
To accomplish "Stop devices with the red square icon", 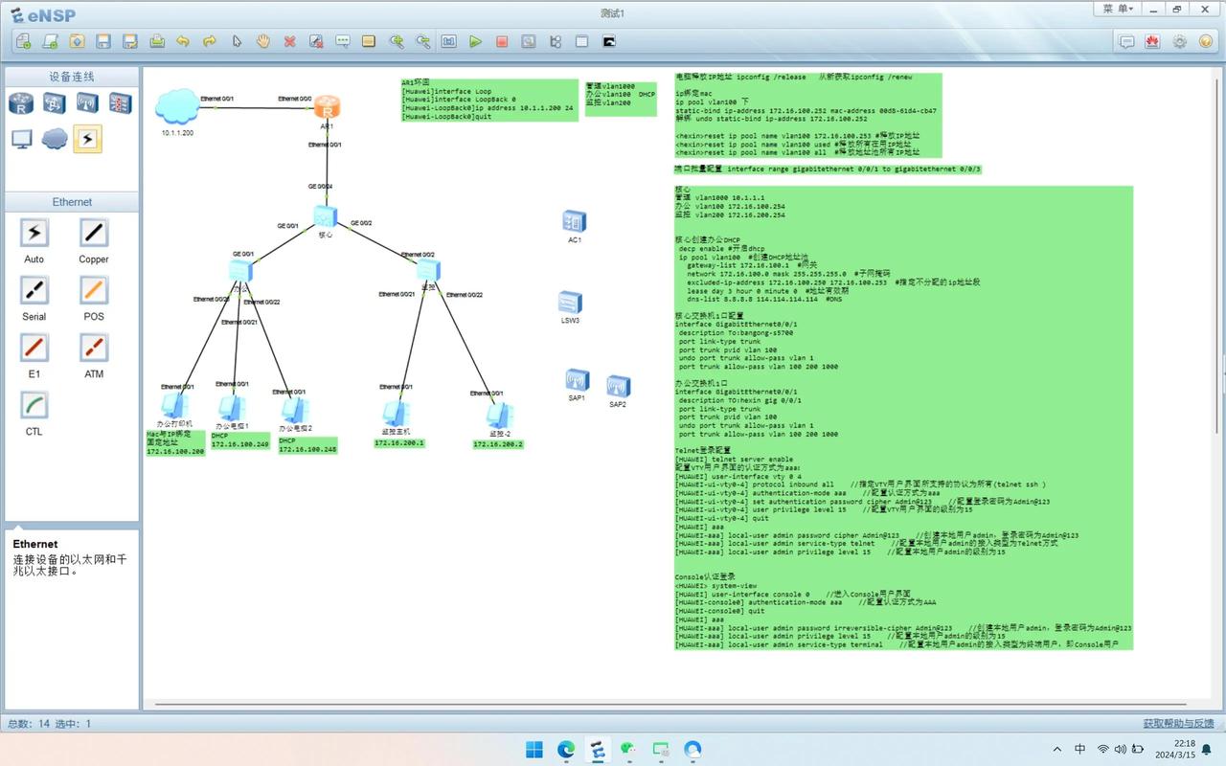I will (502, 42).
